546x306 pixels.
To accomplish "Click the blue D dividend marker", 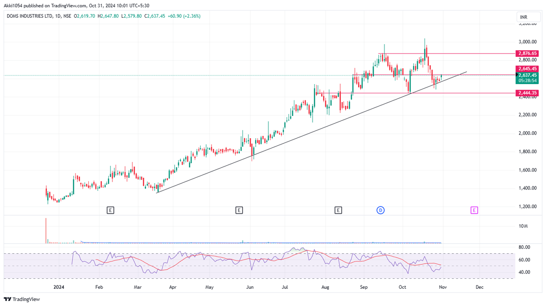I will (380, 210).
